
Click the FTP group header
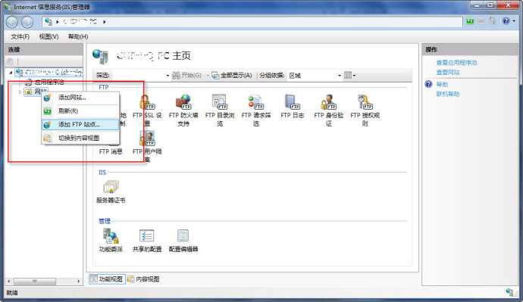pyautogui.click(x=103, y=87)
